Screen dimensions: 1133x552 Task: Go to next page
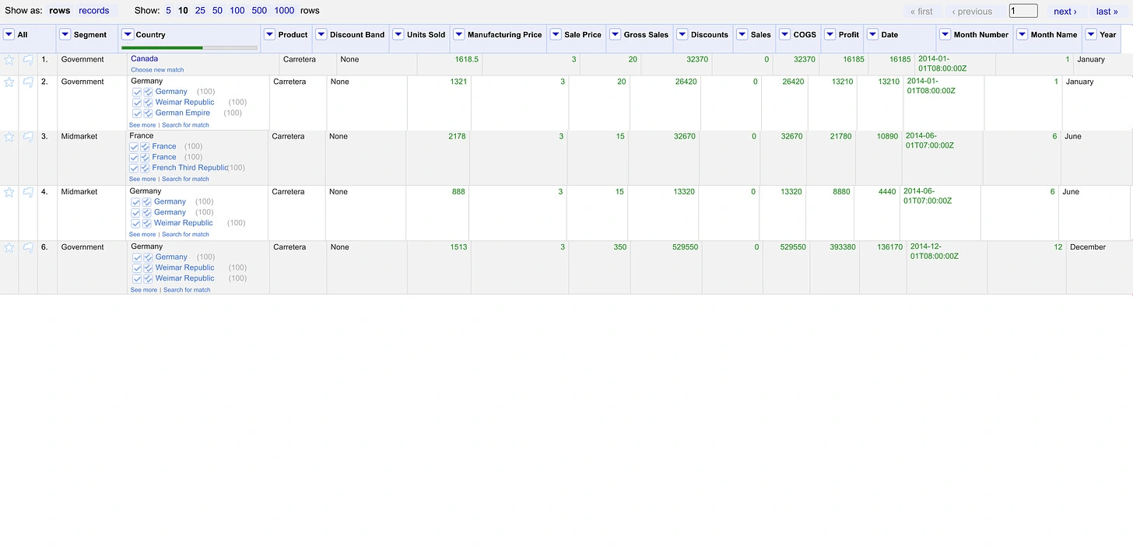[x=1065, y=12]
